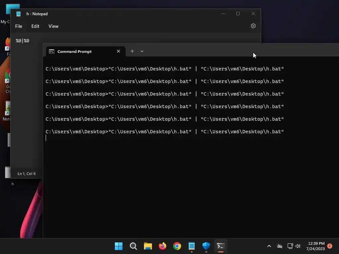Click the last h.bat command line in terminal
This screenshot has height=254, width=339.
point(165,132)
